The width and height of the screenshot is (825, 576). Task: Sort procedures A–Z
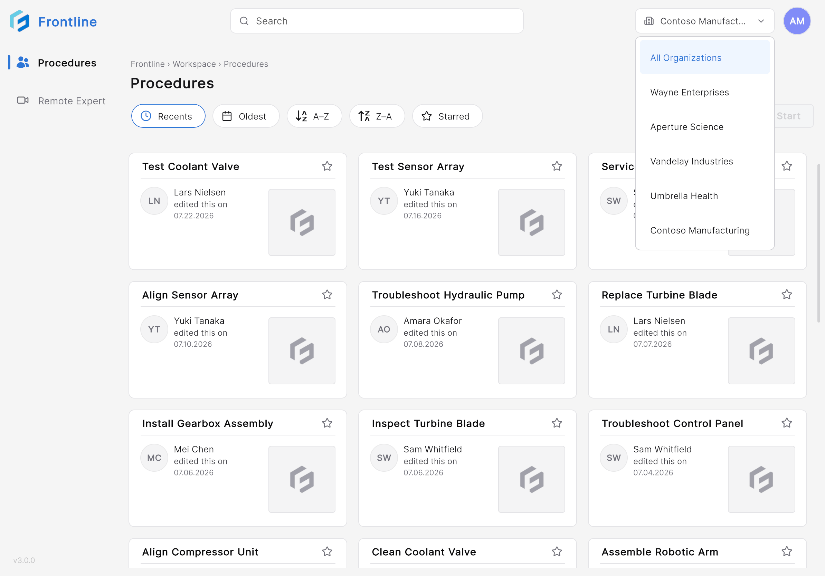coord(314,116)
